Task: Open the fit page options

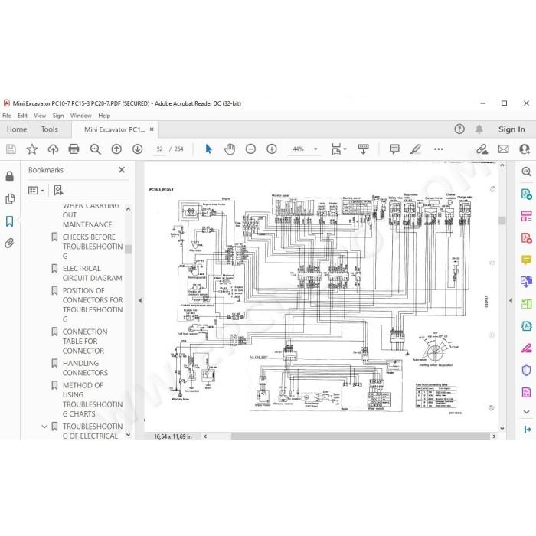Action: point(338,149)
